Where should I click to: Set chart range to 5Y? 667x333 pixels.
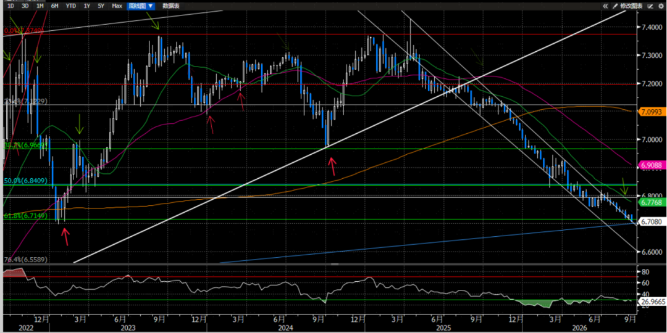(101, 6)
